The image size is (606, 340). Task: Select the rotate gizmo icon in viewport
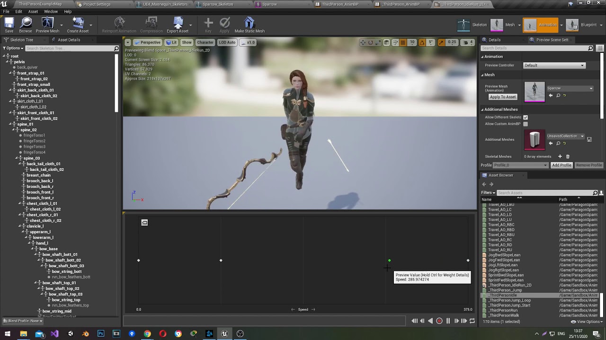coord(371,42)
